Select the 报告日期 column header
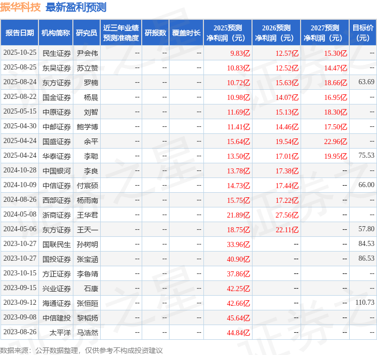 tap(19, 33)
